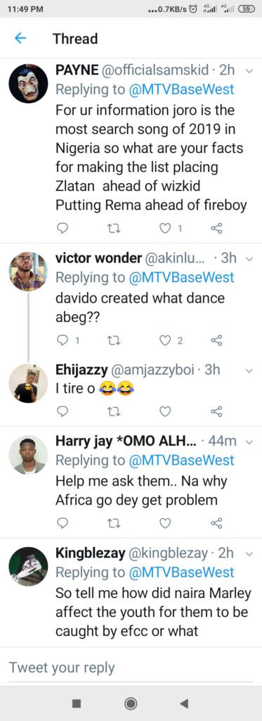Open options chevron on PAYNE's tweet
The height and width of the screenshot is (721, 262).
coord(249,71)
